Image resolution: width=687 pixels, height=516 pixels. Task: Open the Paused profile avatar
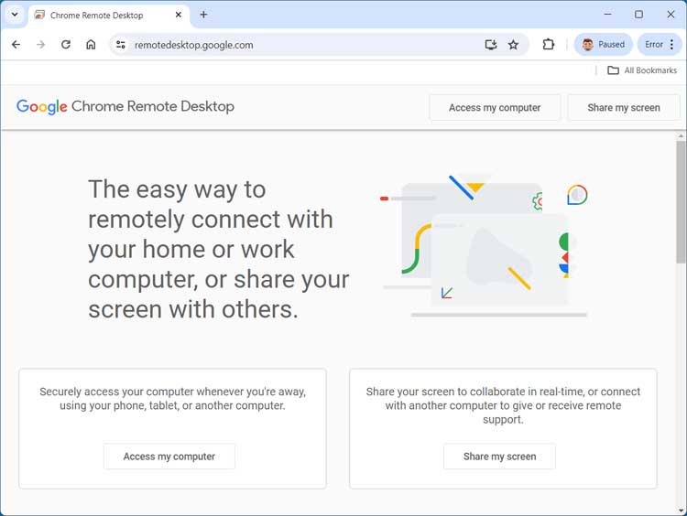604,45
